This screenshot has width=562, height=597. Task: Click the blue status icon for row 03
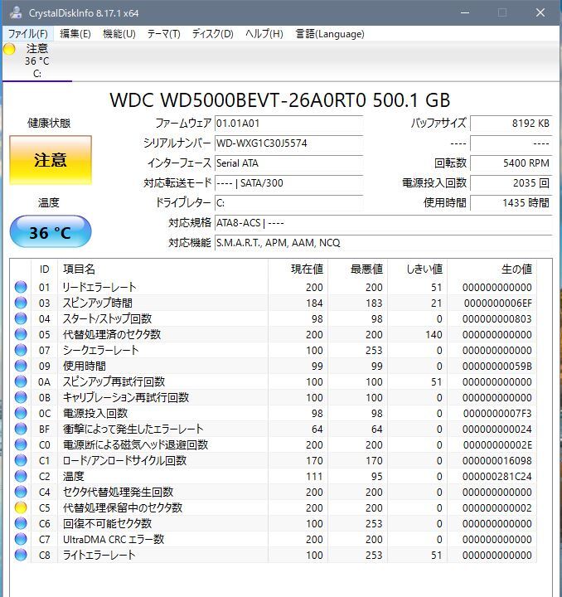[21, 303]
